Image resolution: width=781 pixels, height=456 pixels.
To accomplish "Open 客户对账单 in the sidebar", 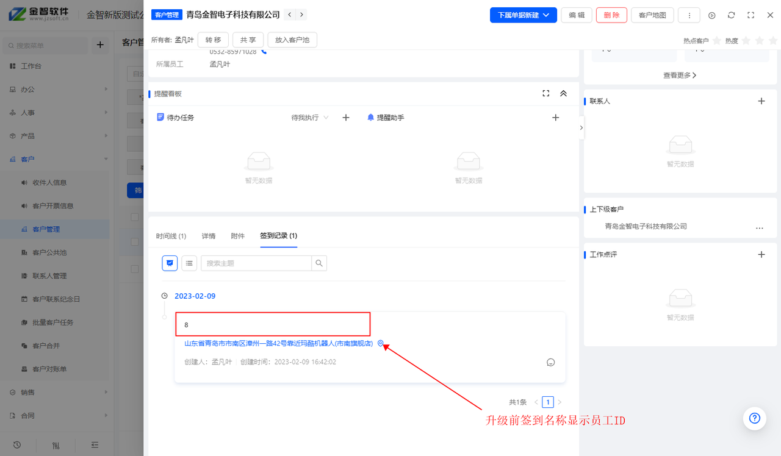I will click(x=49, y=369).
